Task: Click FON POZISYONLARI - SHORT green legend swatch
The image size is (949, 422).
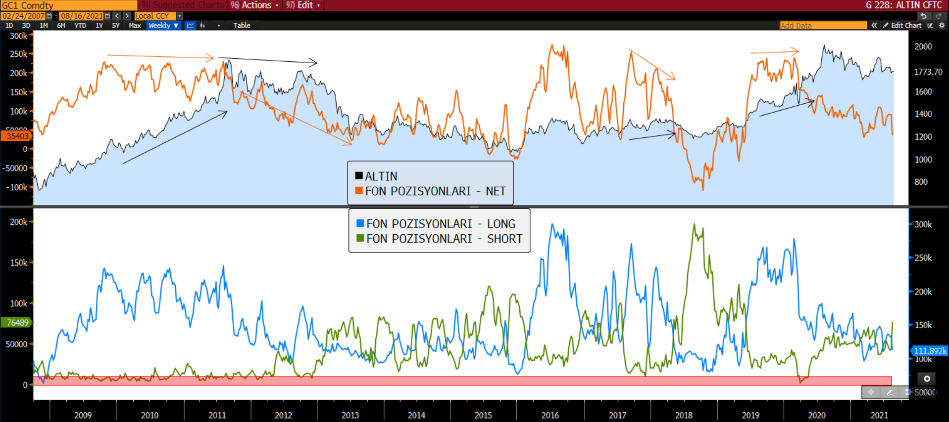Action: (x=360, y=238)
